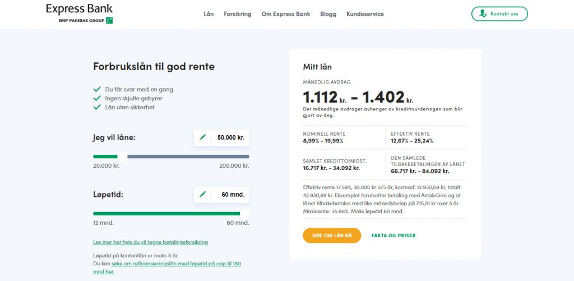Click the BNP Paribas green star emblem
The width and height of the screenshot is (574, 281).
109,21
